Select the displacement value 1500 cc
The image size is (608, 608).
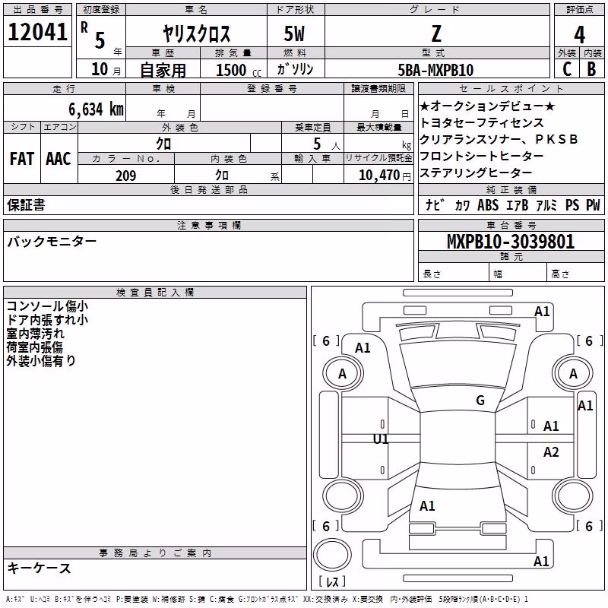[239, 70]
